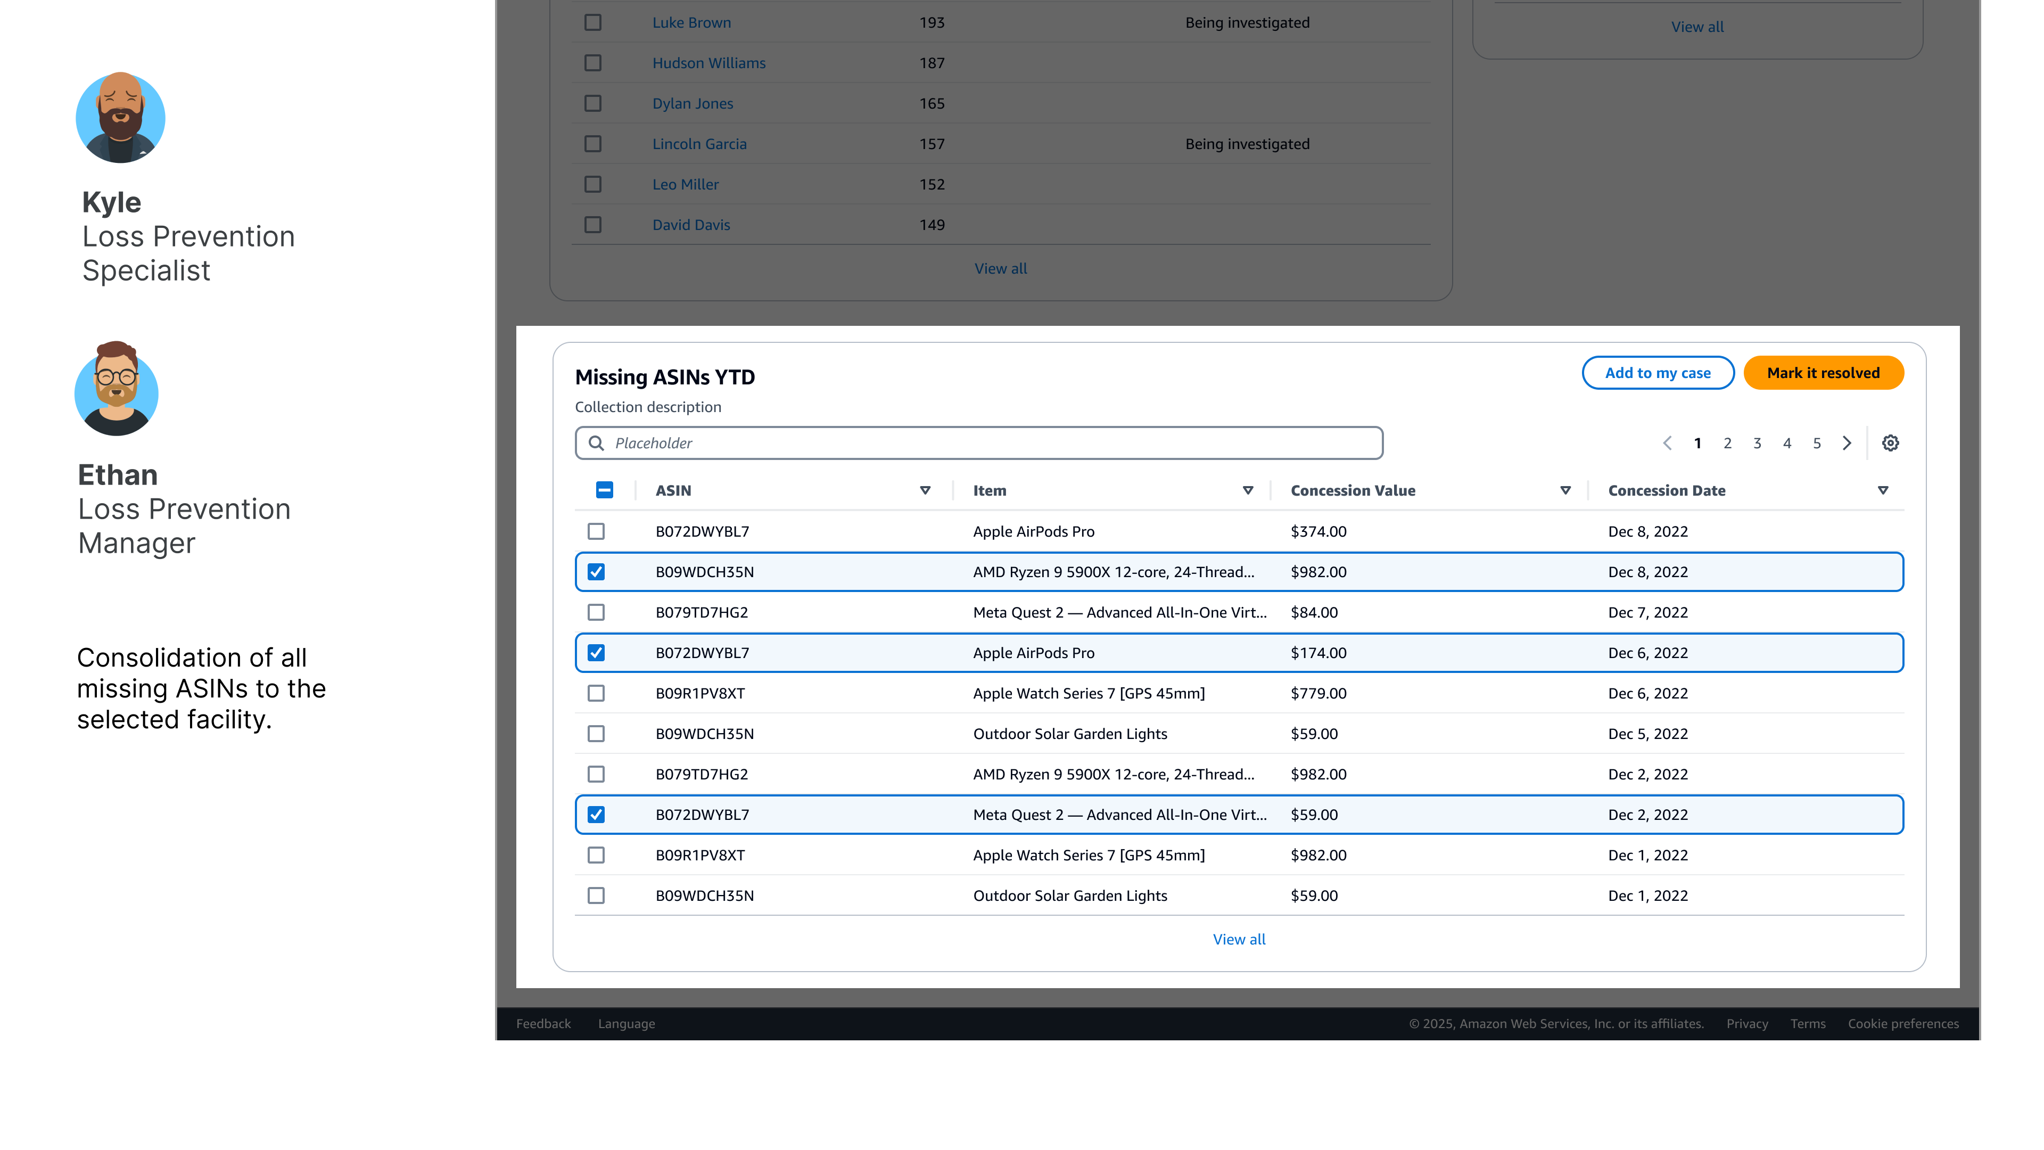The height and width of the screenshot is (1150, 2044).
Task: Toggle the select-all checkbox in the table header
Action: (604, 490)
